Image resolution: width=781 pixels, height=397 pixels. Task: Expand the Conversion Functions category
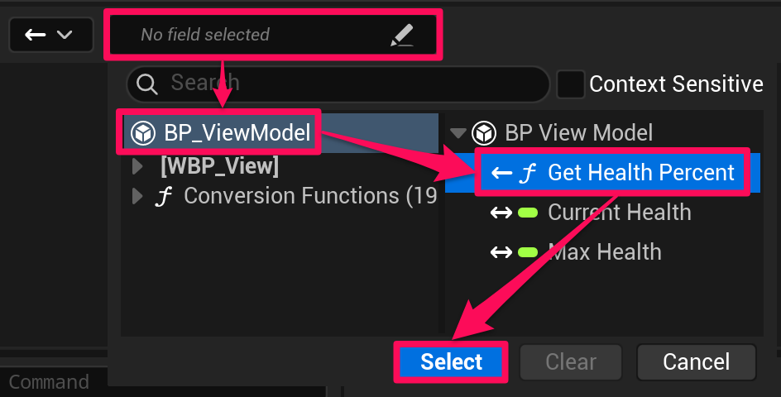[138, 196]
